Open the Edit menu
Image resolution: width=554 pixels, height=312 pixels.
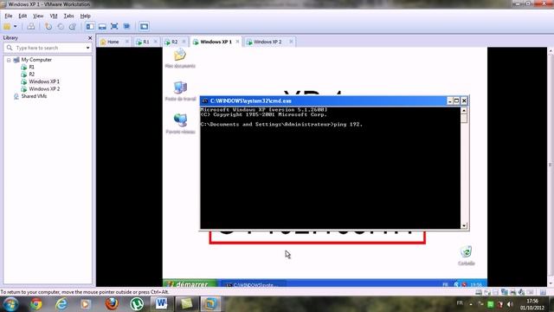coord(23,16)
